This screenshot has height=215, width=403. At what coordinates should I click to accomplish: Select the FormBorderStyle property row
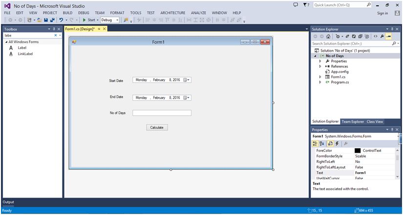coord(355,156)
